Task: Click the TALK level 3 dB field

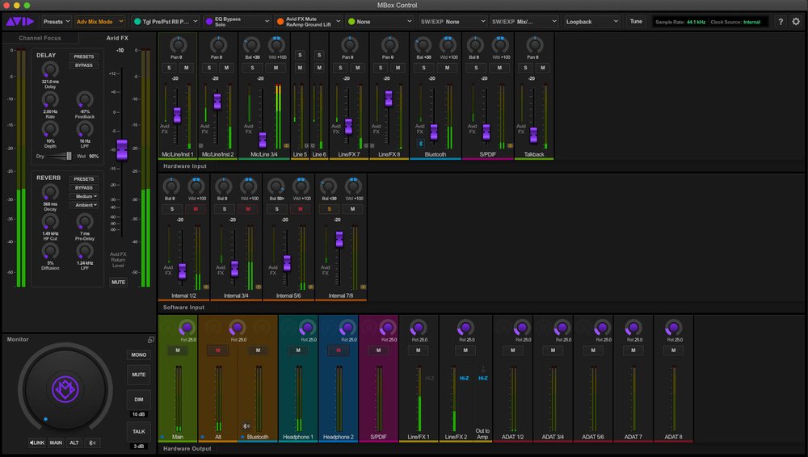Action: tap(139, 447)
